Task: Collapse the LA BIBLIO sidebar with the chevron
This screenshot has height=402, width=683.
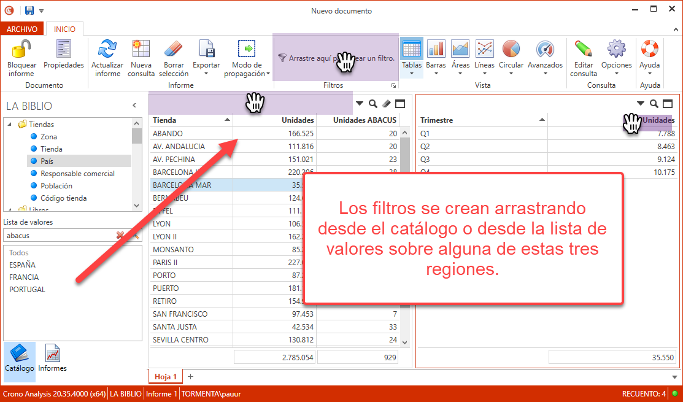Action: click(x=134, y=105)
